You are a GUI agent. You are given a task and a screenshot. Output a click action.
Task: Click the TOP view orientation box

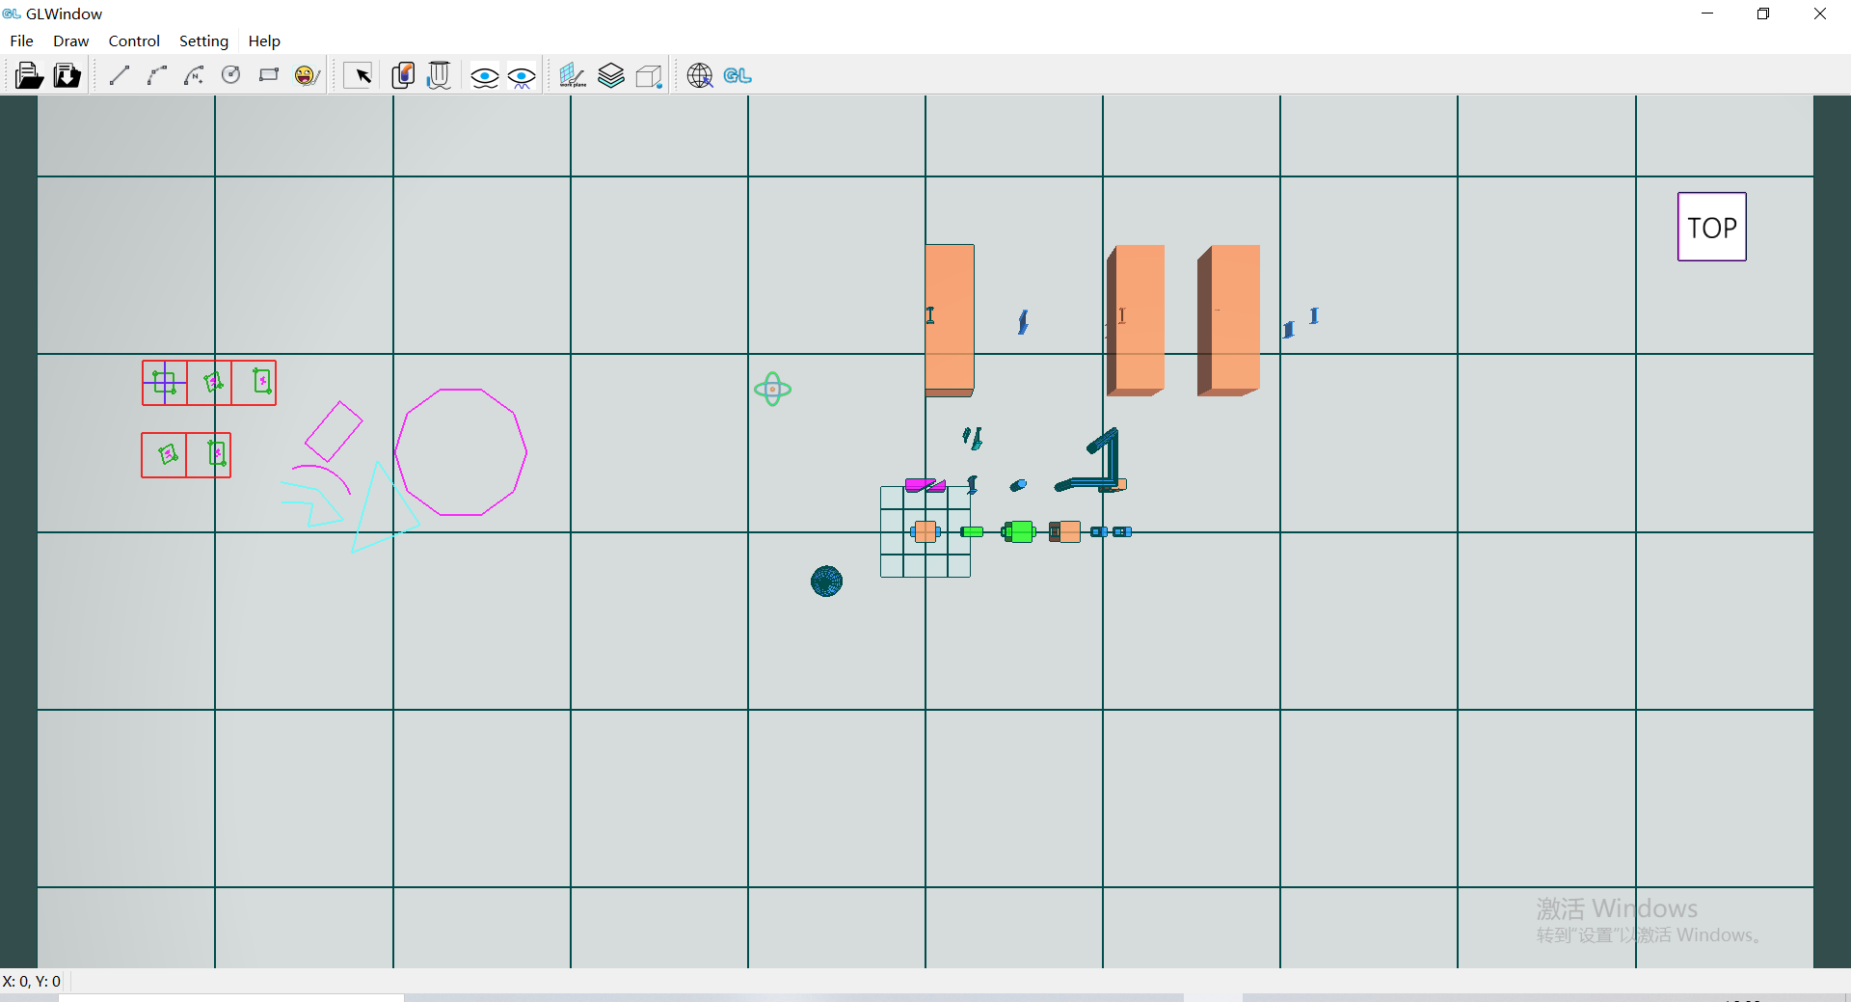(x=1712, y=228)
